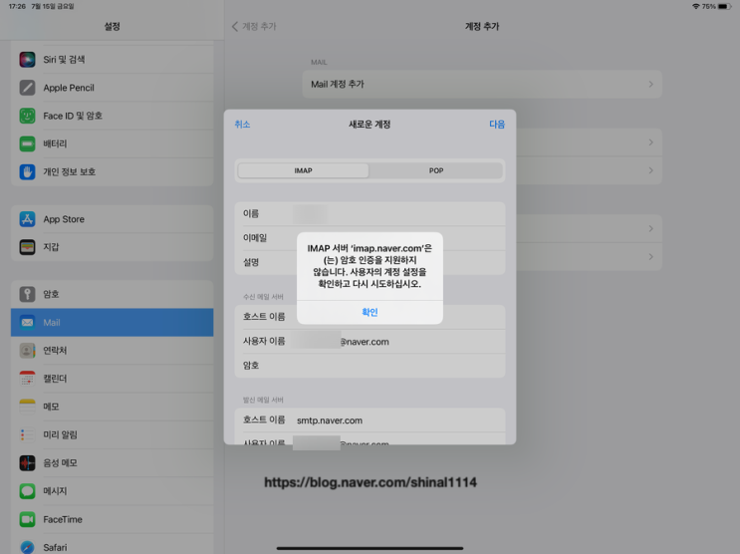Tap the Messages icon

pos(27,491)
